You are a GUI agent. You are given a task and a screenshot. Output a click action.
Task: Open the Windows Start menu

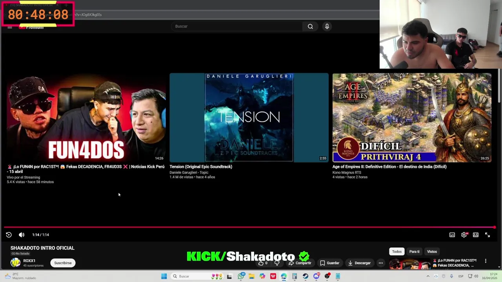[164, 276]
